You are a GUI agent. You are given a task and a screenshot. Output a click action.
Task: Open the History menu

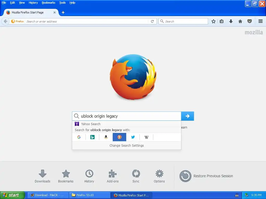tap(33, 3)
